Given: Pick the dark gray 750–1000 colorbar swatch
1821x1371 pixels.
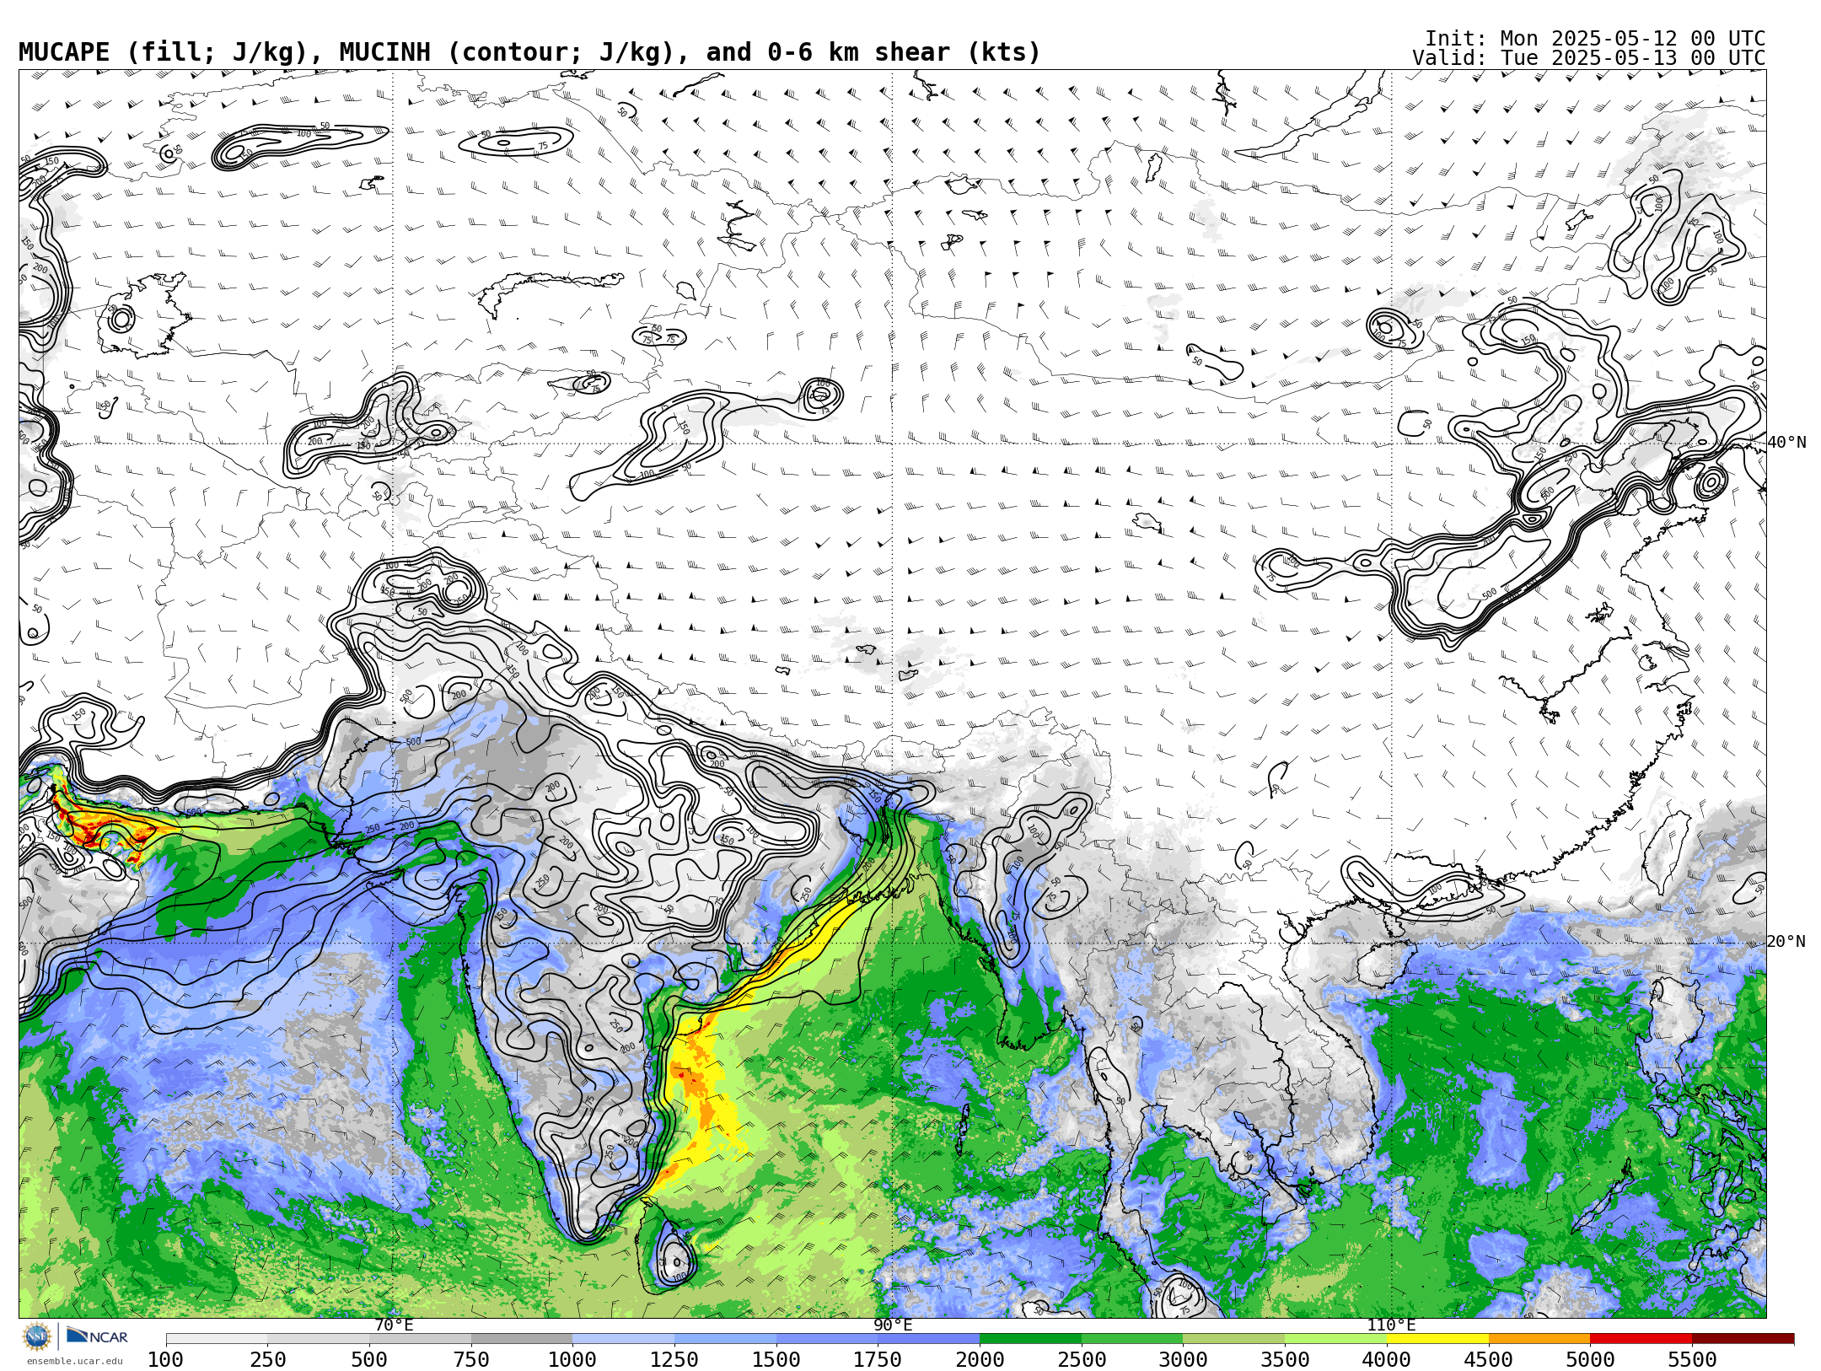Looking at the screenshot, I should [522, 1339].
